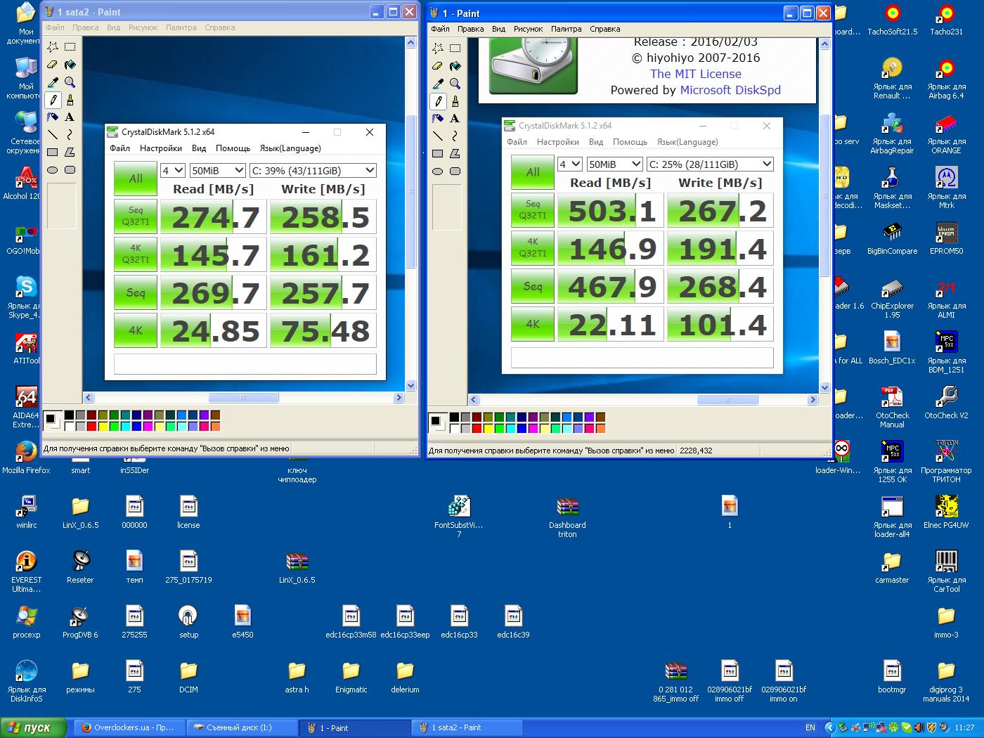
Task: Select the TachoSoft21.5 desktop icon
Action: [x=892, y=19]
